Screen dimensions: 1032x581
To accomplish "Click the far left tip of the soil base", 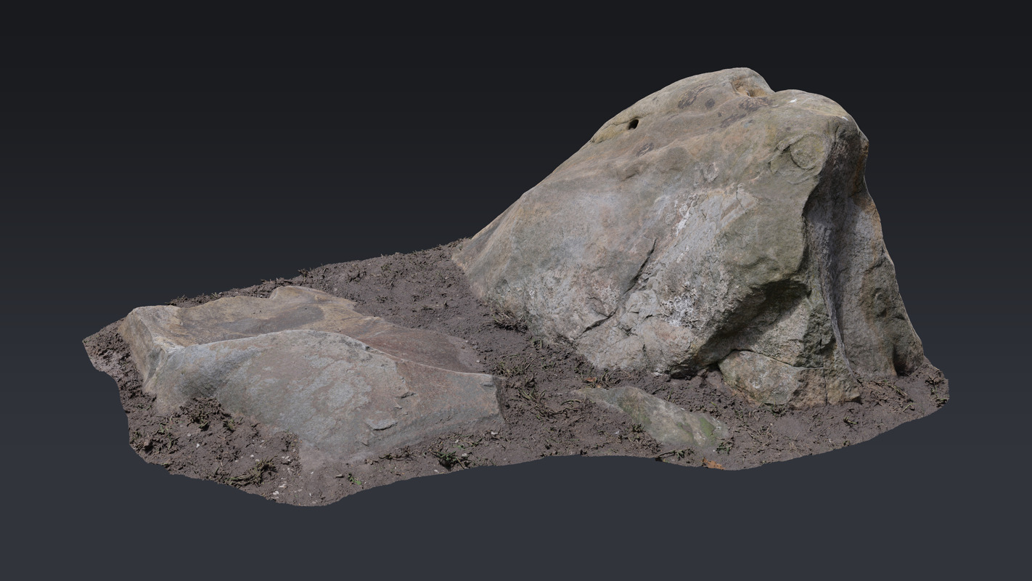I will pyautogui.click(x=89, y=341).
